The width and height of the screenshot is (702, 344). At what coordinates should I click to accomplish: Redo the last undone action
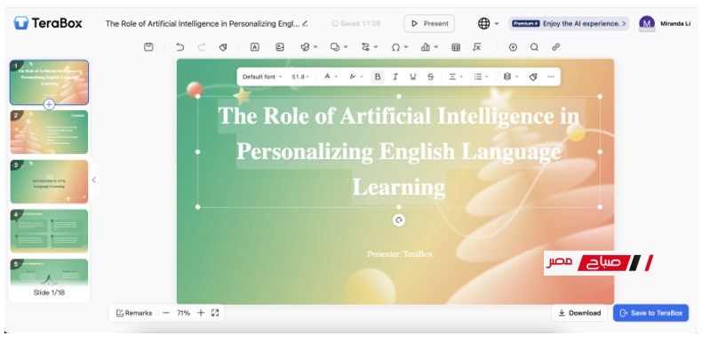pyautogui.click(x=202, y=47)
